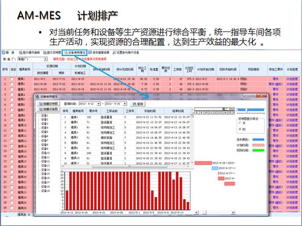The image size is (302, 226).
Task: Click the 查询 search button
Action: (x=138, y=104)
